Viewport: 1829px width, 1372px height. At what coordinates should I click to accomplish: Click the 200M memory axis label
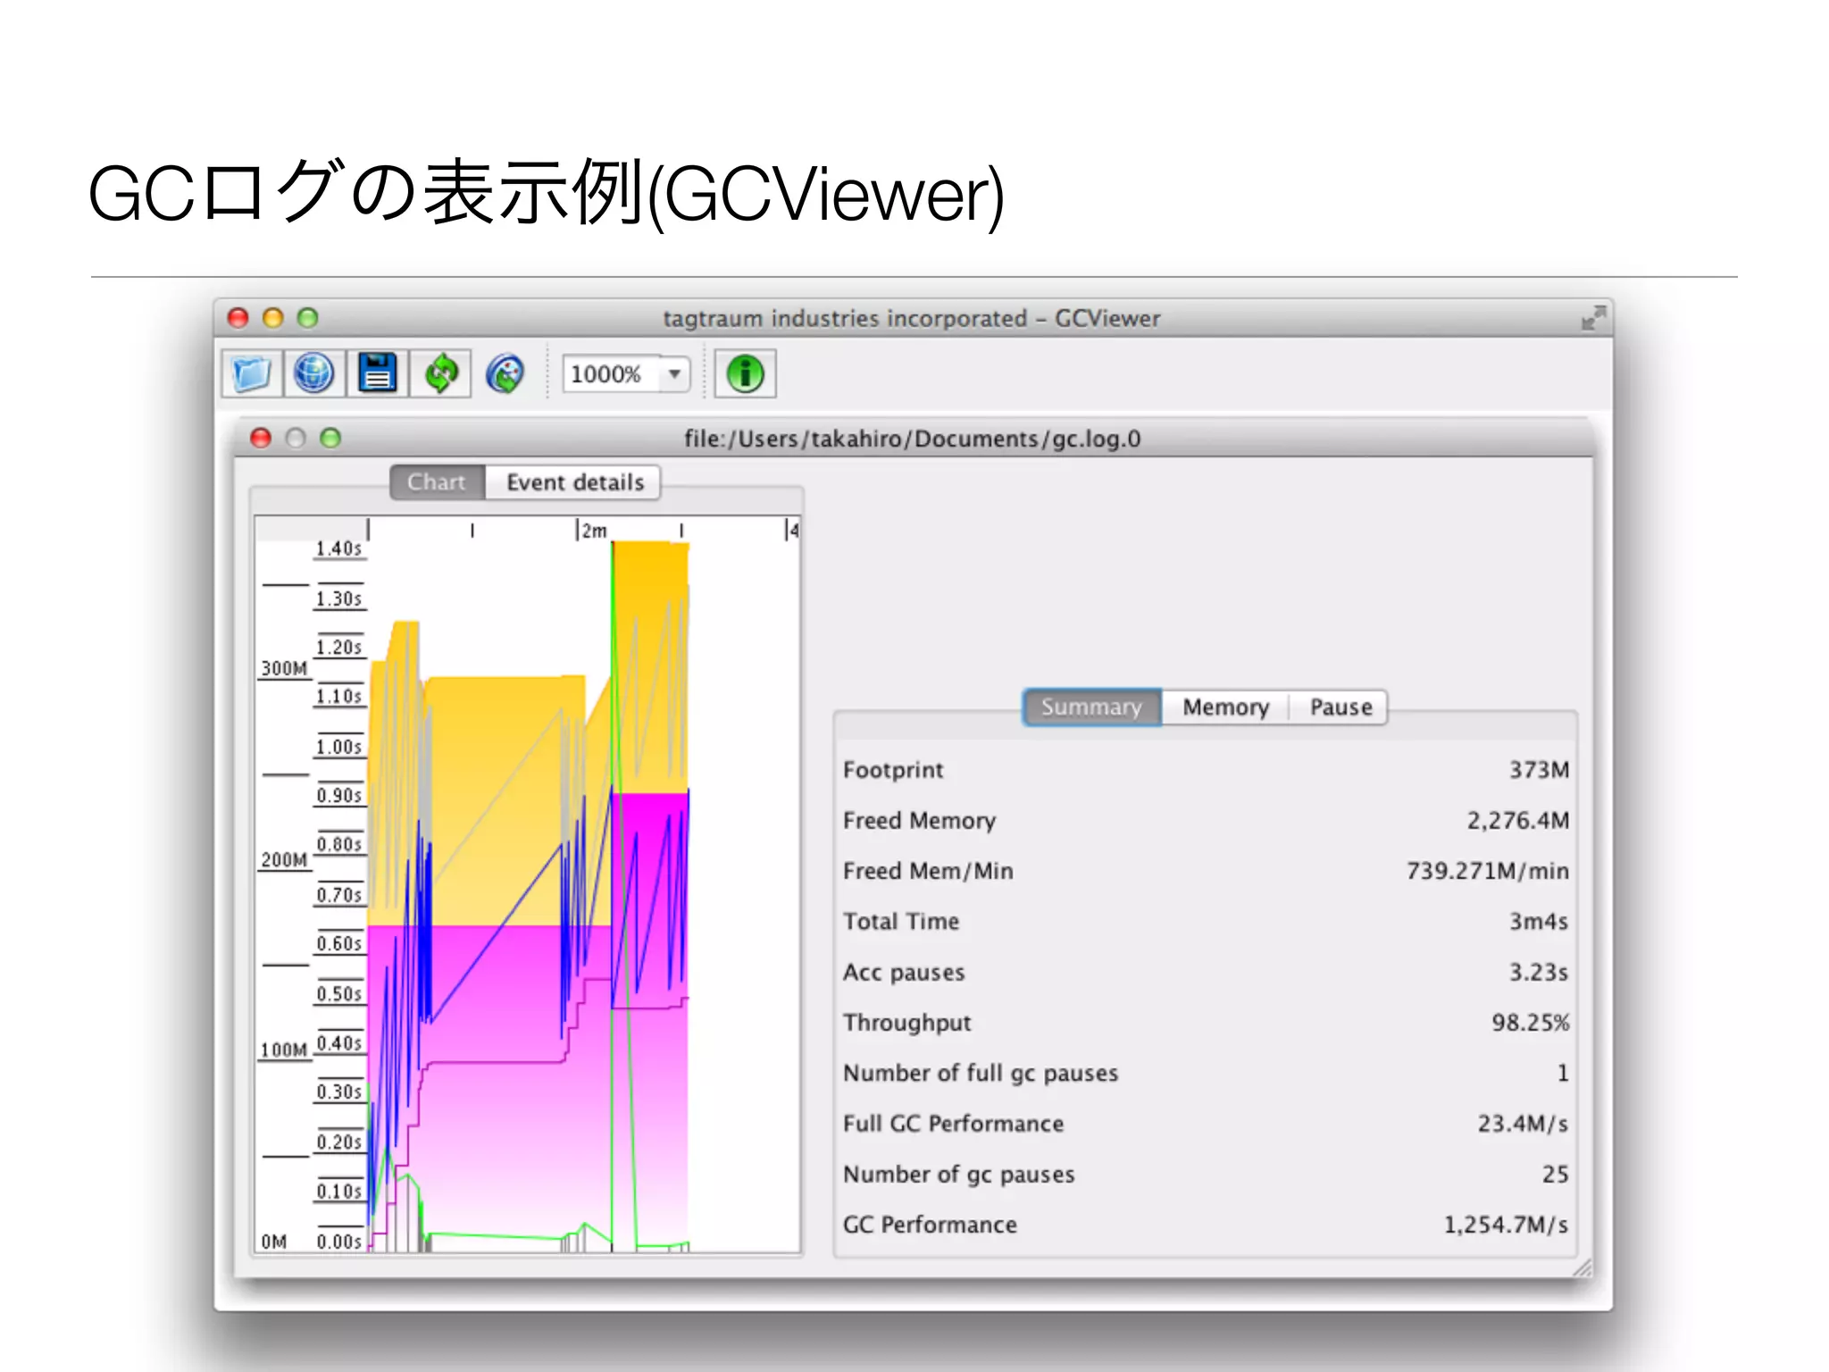coord(284,860)
